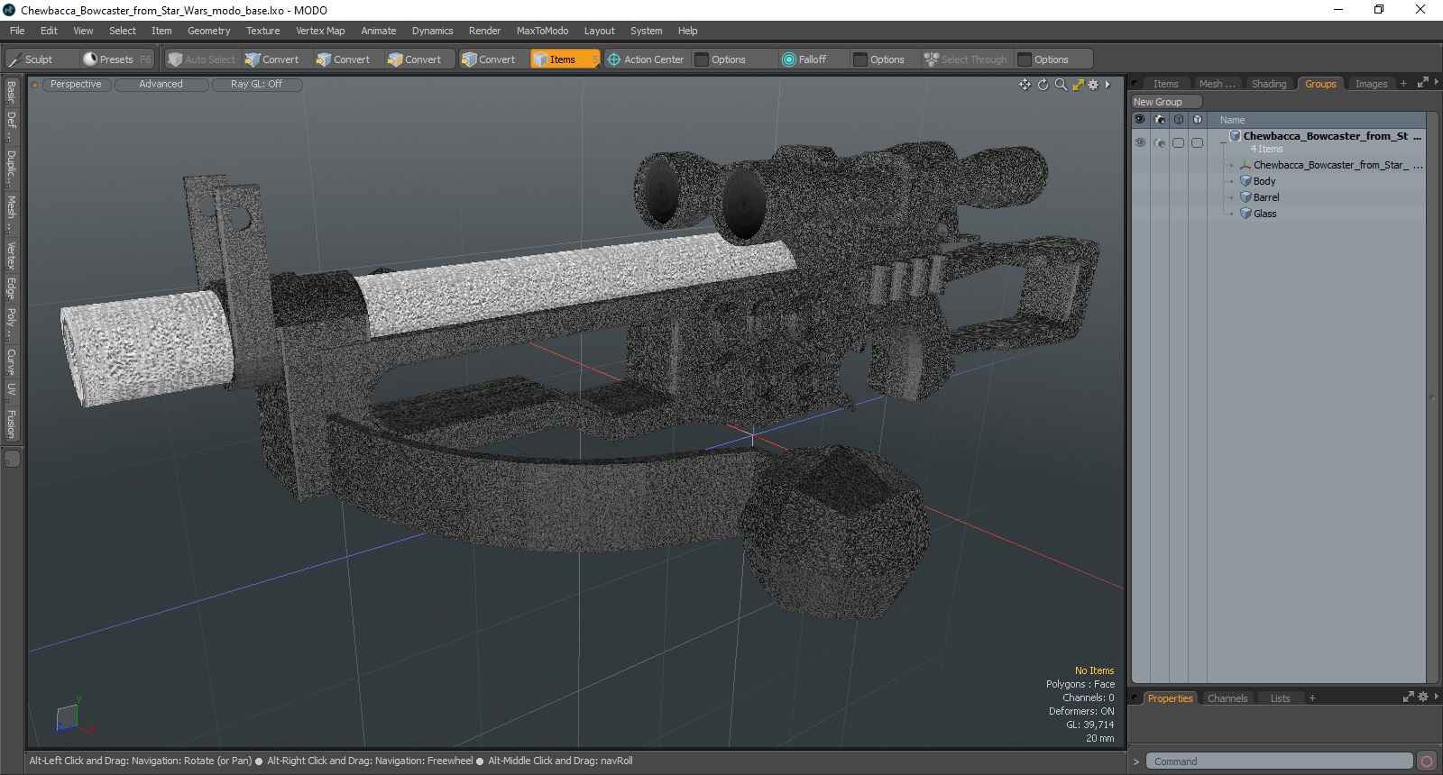Image resolution: width=1443 pixels, height=775 pixels.
Task: Tick the first empty checkbox in the group row
Action: pos(1178,142)
